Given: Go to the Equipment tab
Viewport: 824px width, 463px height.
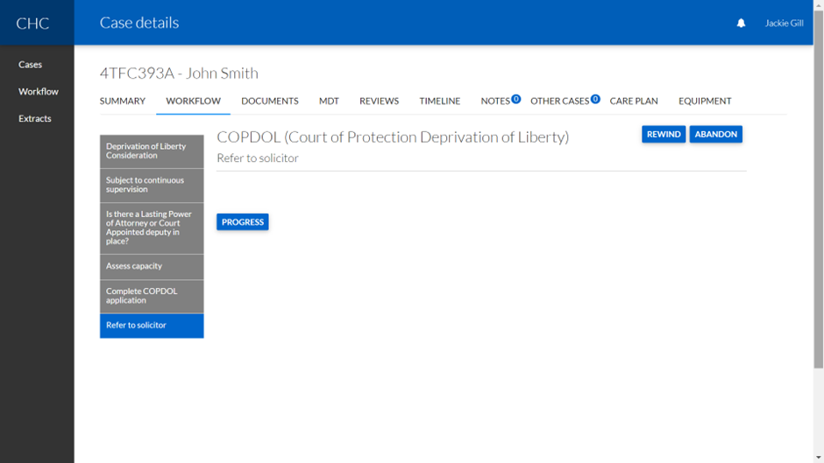Looking at the screenshot, I should pyautogui.click(x=705, y=101).
